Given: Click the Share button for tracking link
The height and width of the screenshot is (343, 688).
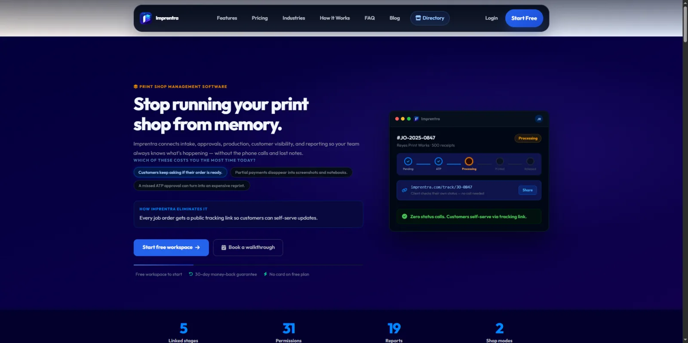Looking at the screenshot, I should [528, 190].
